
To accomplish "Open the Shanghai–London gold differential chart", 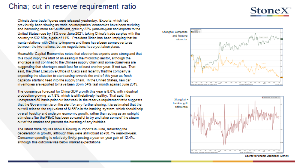I will [237, 125].
